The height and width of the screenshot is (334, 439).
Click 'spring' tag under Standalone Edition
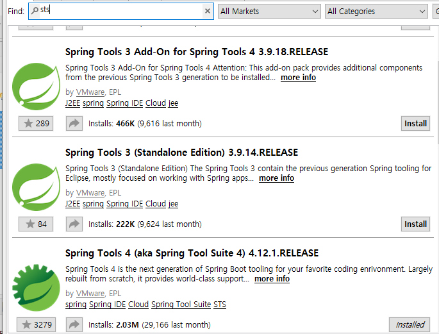93,203
